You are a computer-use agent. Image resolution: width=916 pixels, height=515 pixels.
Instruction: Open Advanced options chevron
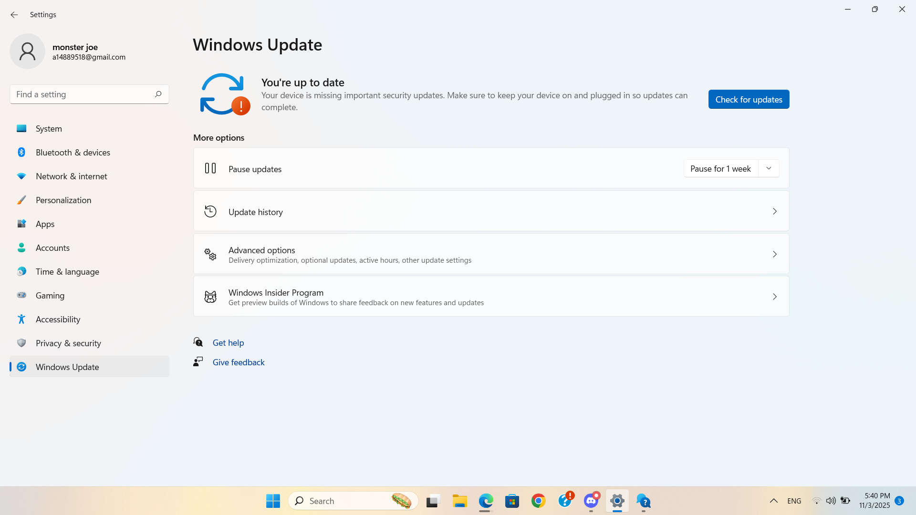[x=774, y=254]
